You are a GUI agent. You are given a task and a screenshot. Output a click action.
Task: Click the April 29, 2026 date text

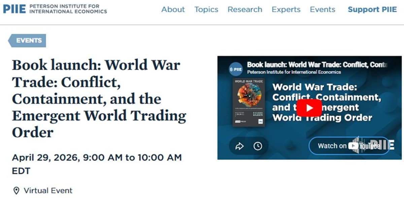pyautogui.click(x=97, y=164)
